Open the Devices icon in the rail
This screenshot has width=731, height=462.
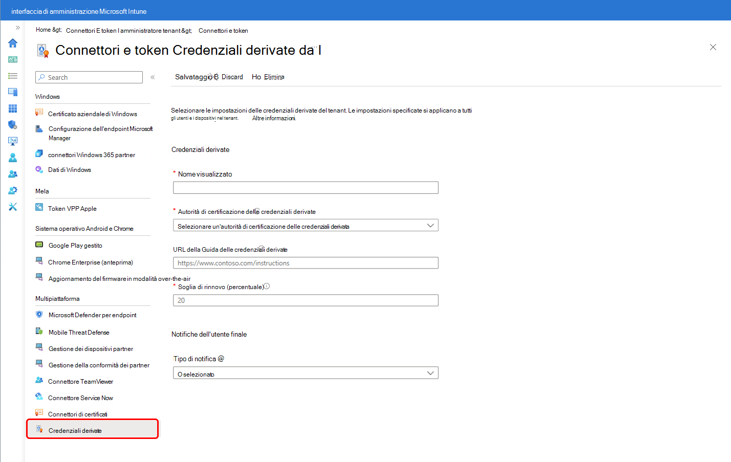pos(13,92)
